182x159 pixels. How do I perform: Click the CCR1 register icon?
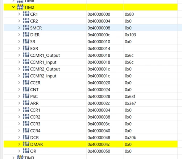(26, 110)
